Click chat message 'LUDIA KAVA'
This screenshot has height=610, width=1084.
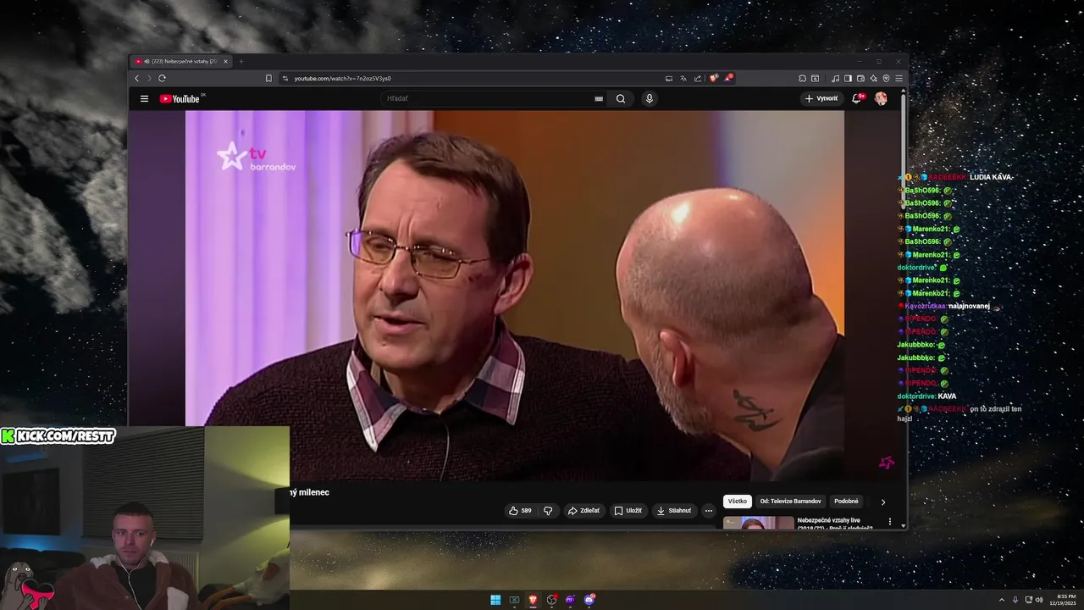click(990, 177)
